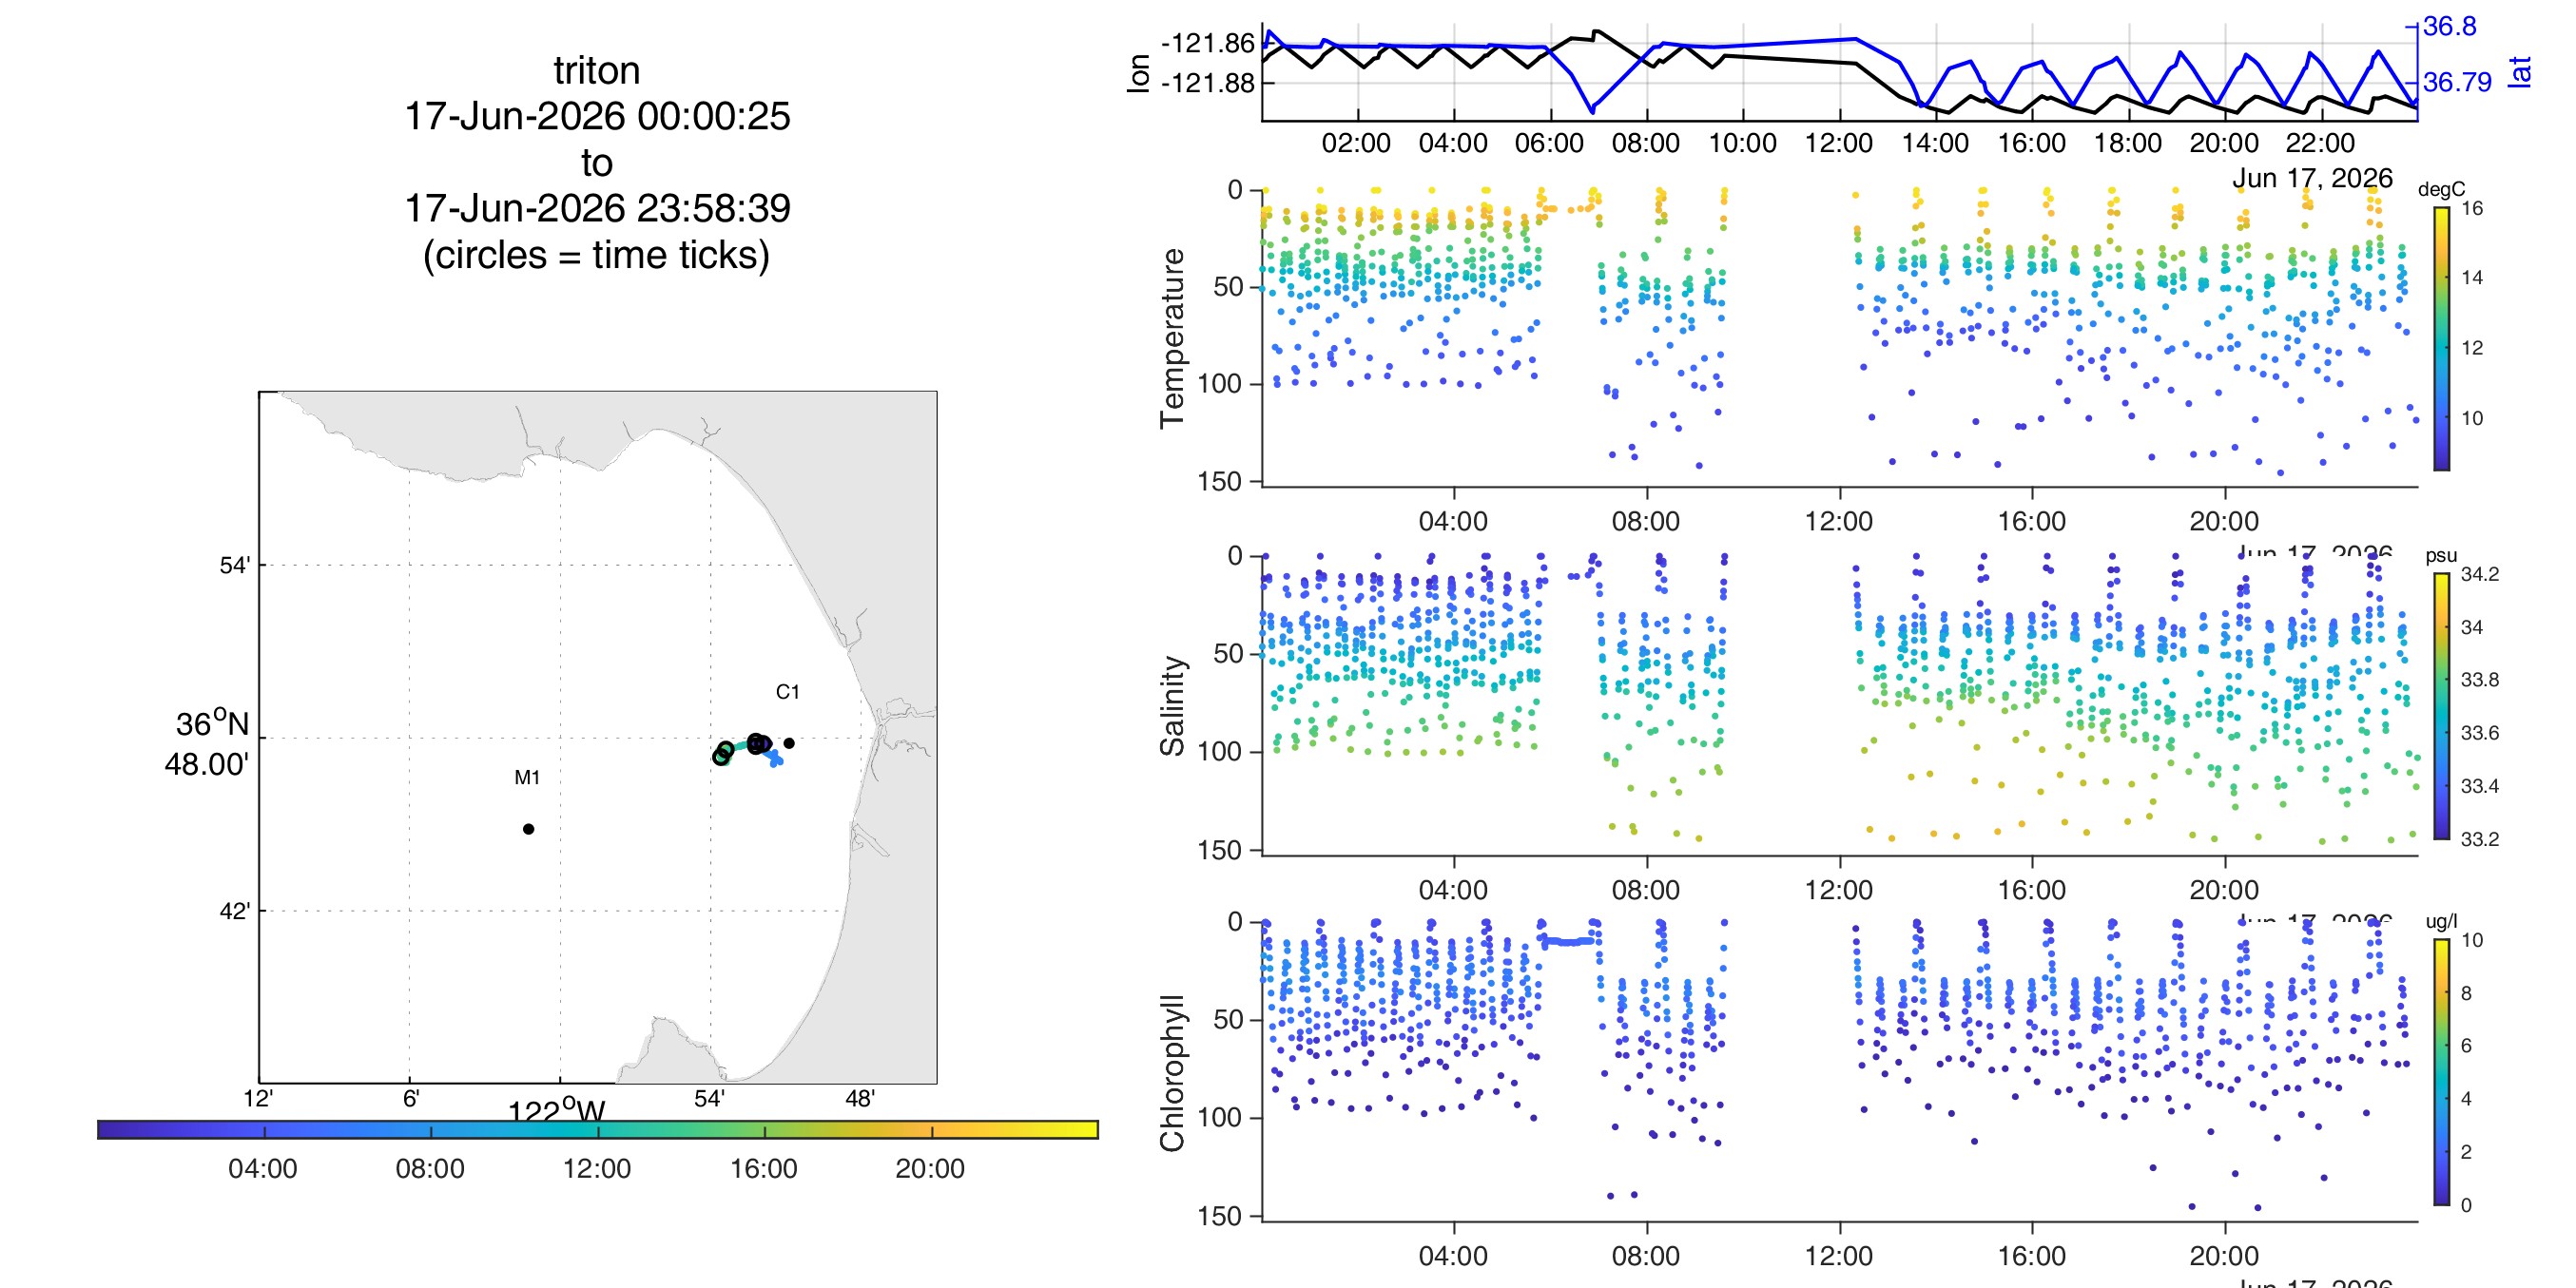Click the Salinity psu colorbar
This screenshot has height=1288, width=2576.
[2441, 706]
